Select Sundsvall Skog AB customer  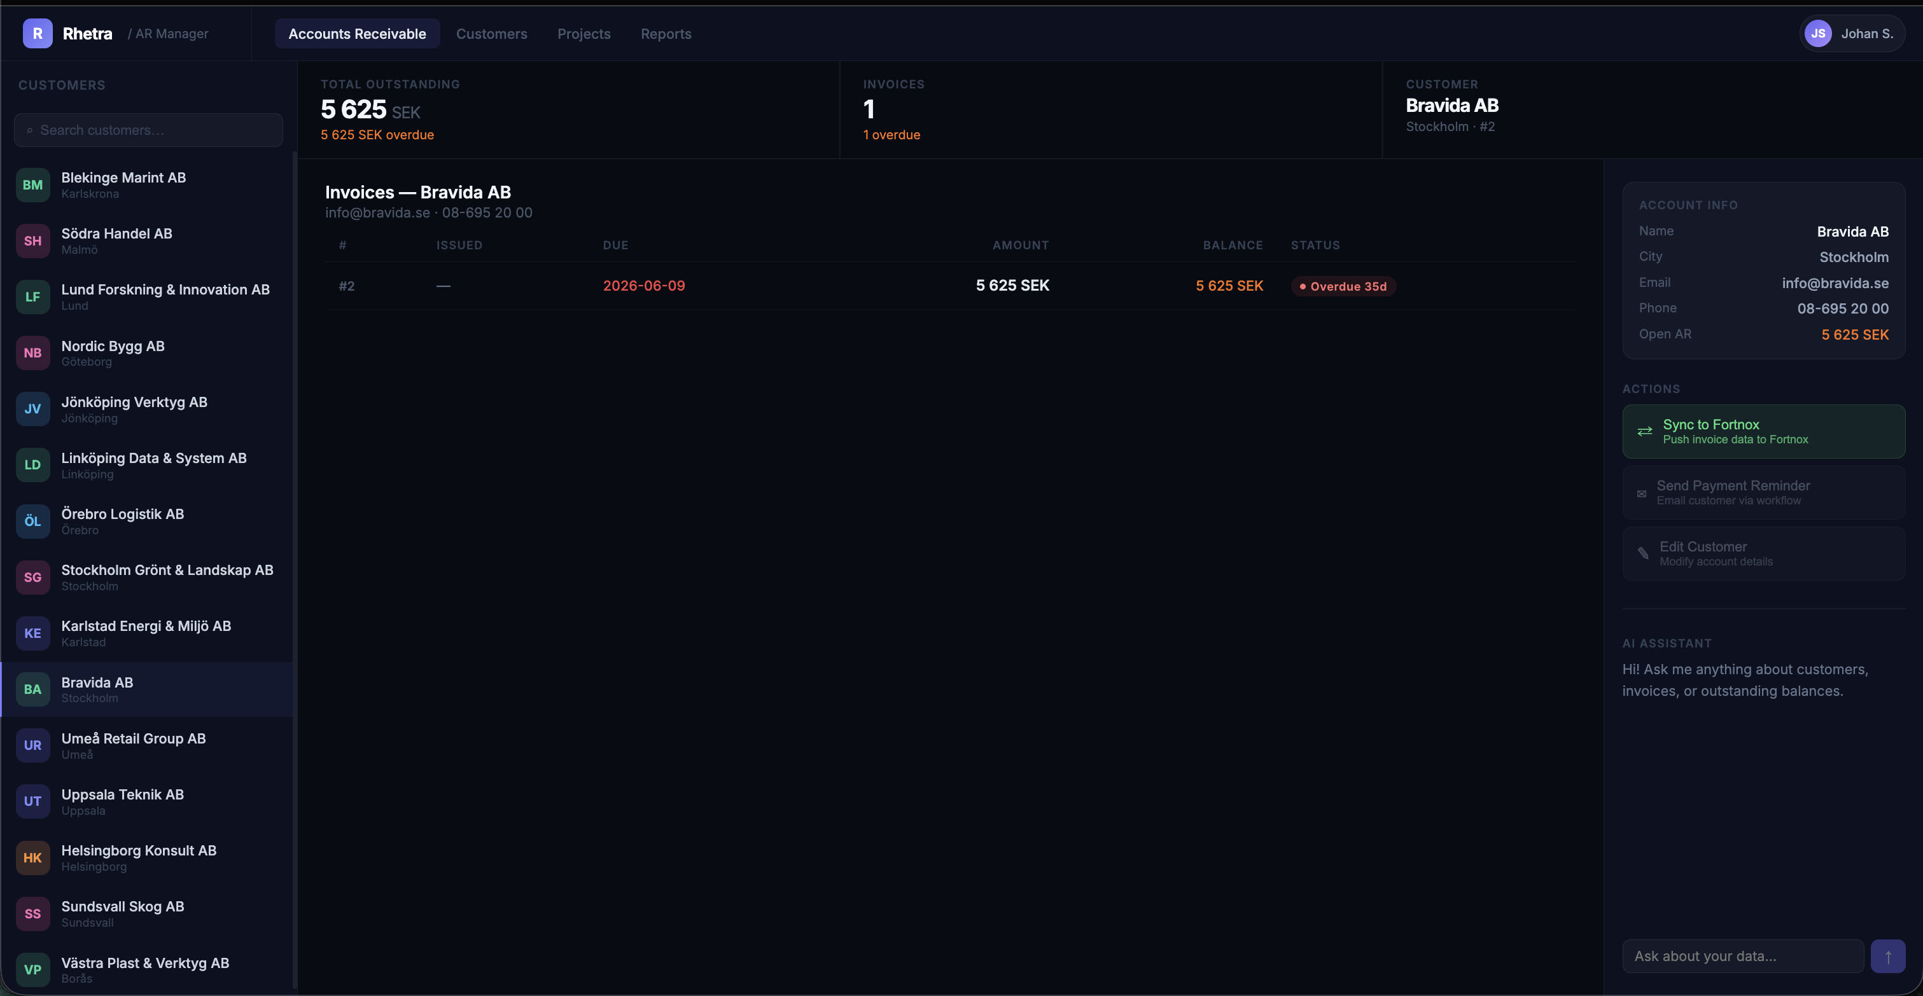[x=147, y=914]
